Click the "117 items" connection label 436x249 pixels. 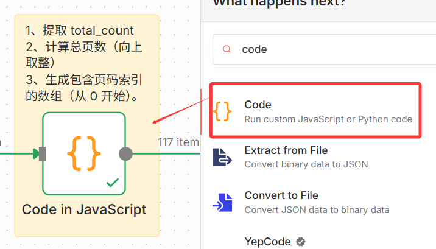[x=178, y=142]
